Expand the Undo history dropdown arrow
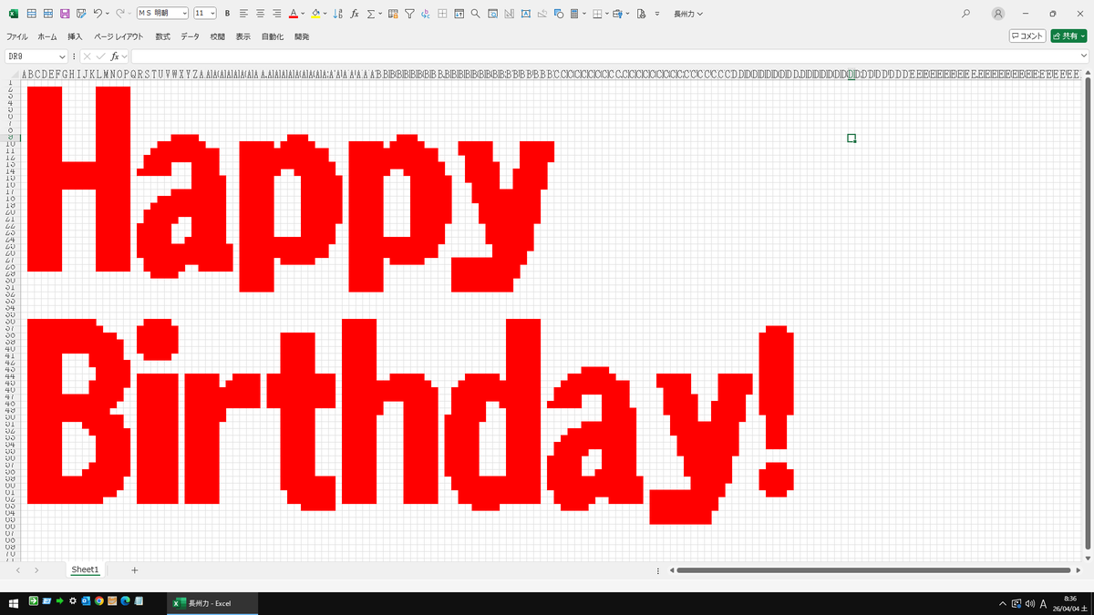 108,14
